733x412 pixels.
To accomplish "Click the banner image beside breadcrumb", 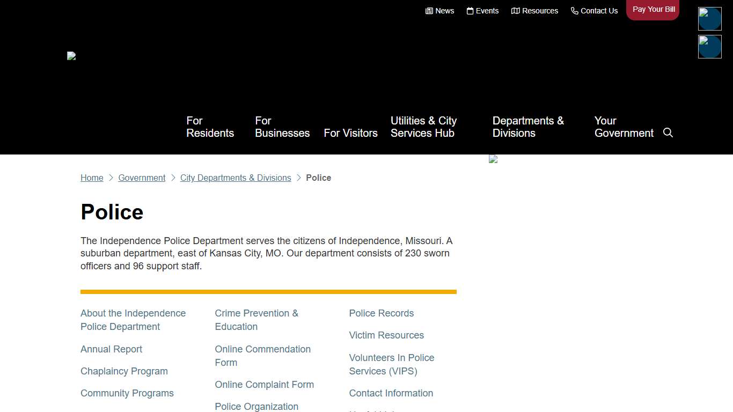I will coord(493,159).
